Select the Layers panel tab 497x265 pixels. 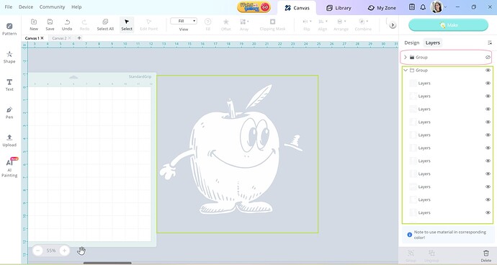pyautogui.click(x=433, y=42)
